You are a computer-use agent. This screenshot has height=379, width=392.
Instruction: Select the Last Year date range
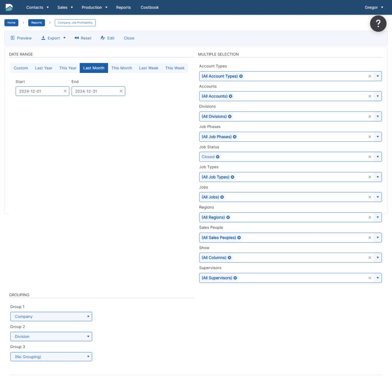coord(44,68)
